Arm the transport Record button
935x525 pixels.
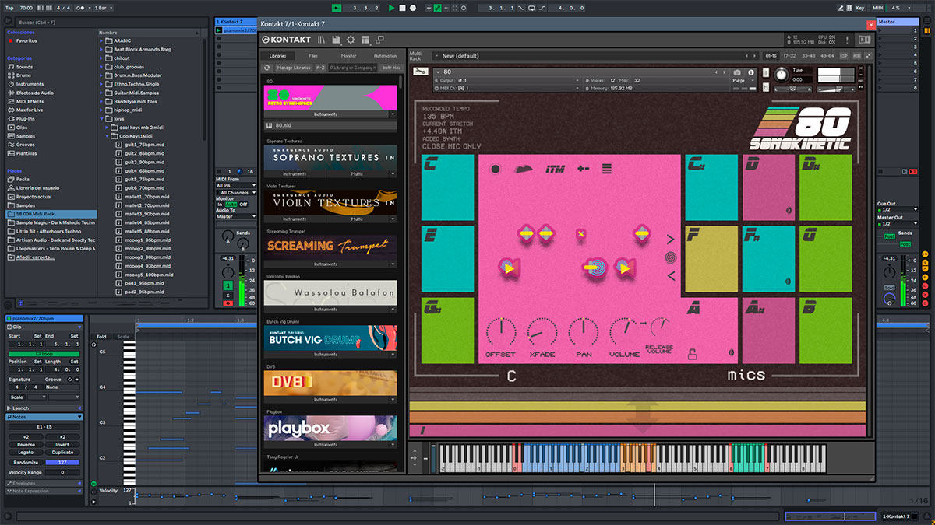click(412, 8)
